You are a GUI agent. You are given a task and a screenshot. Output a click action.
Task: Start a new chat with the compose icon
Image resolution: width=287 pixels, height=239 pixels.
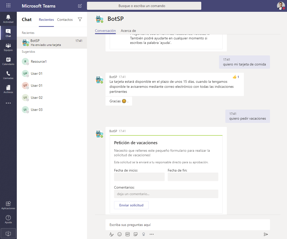79,6
